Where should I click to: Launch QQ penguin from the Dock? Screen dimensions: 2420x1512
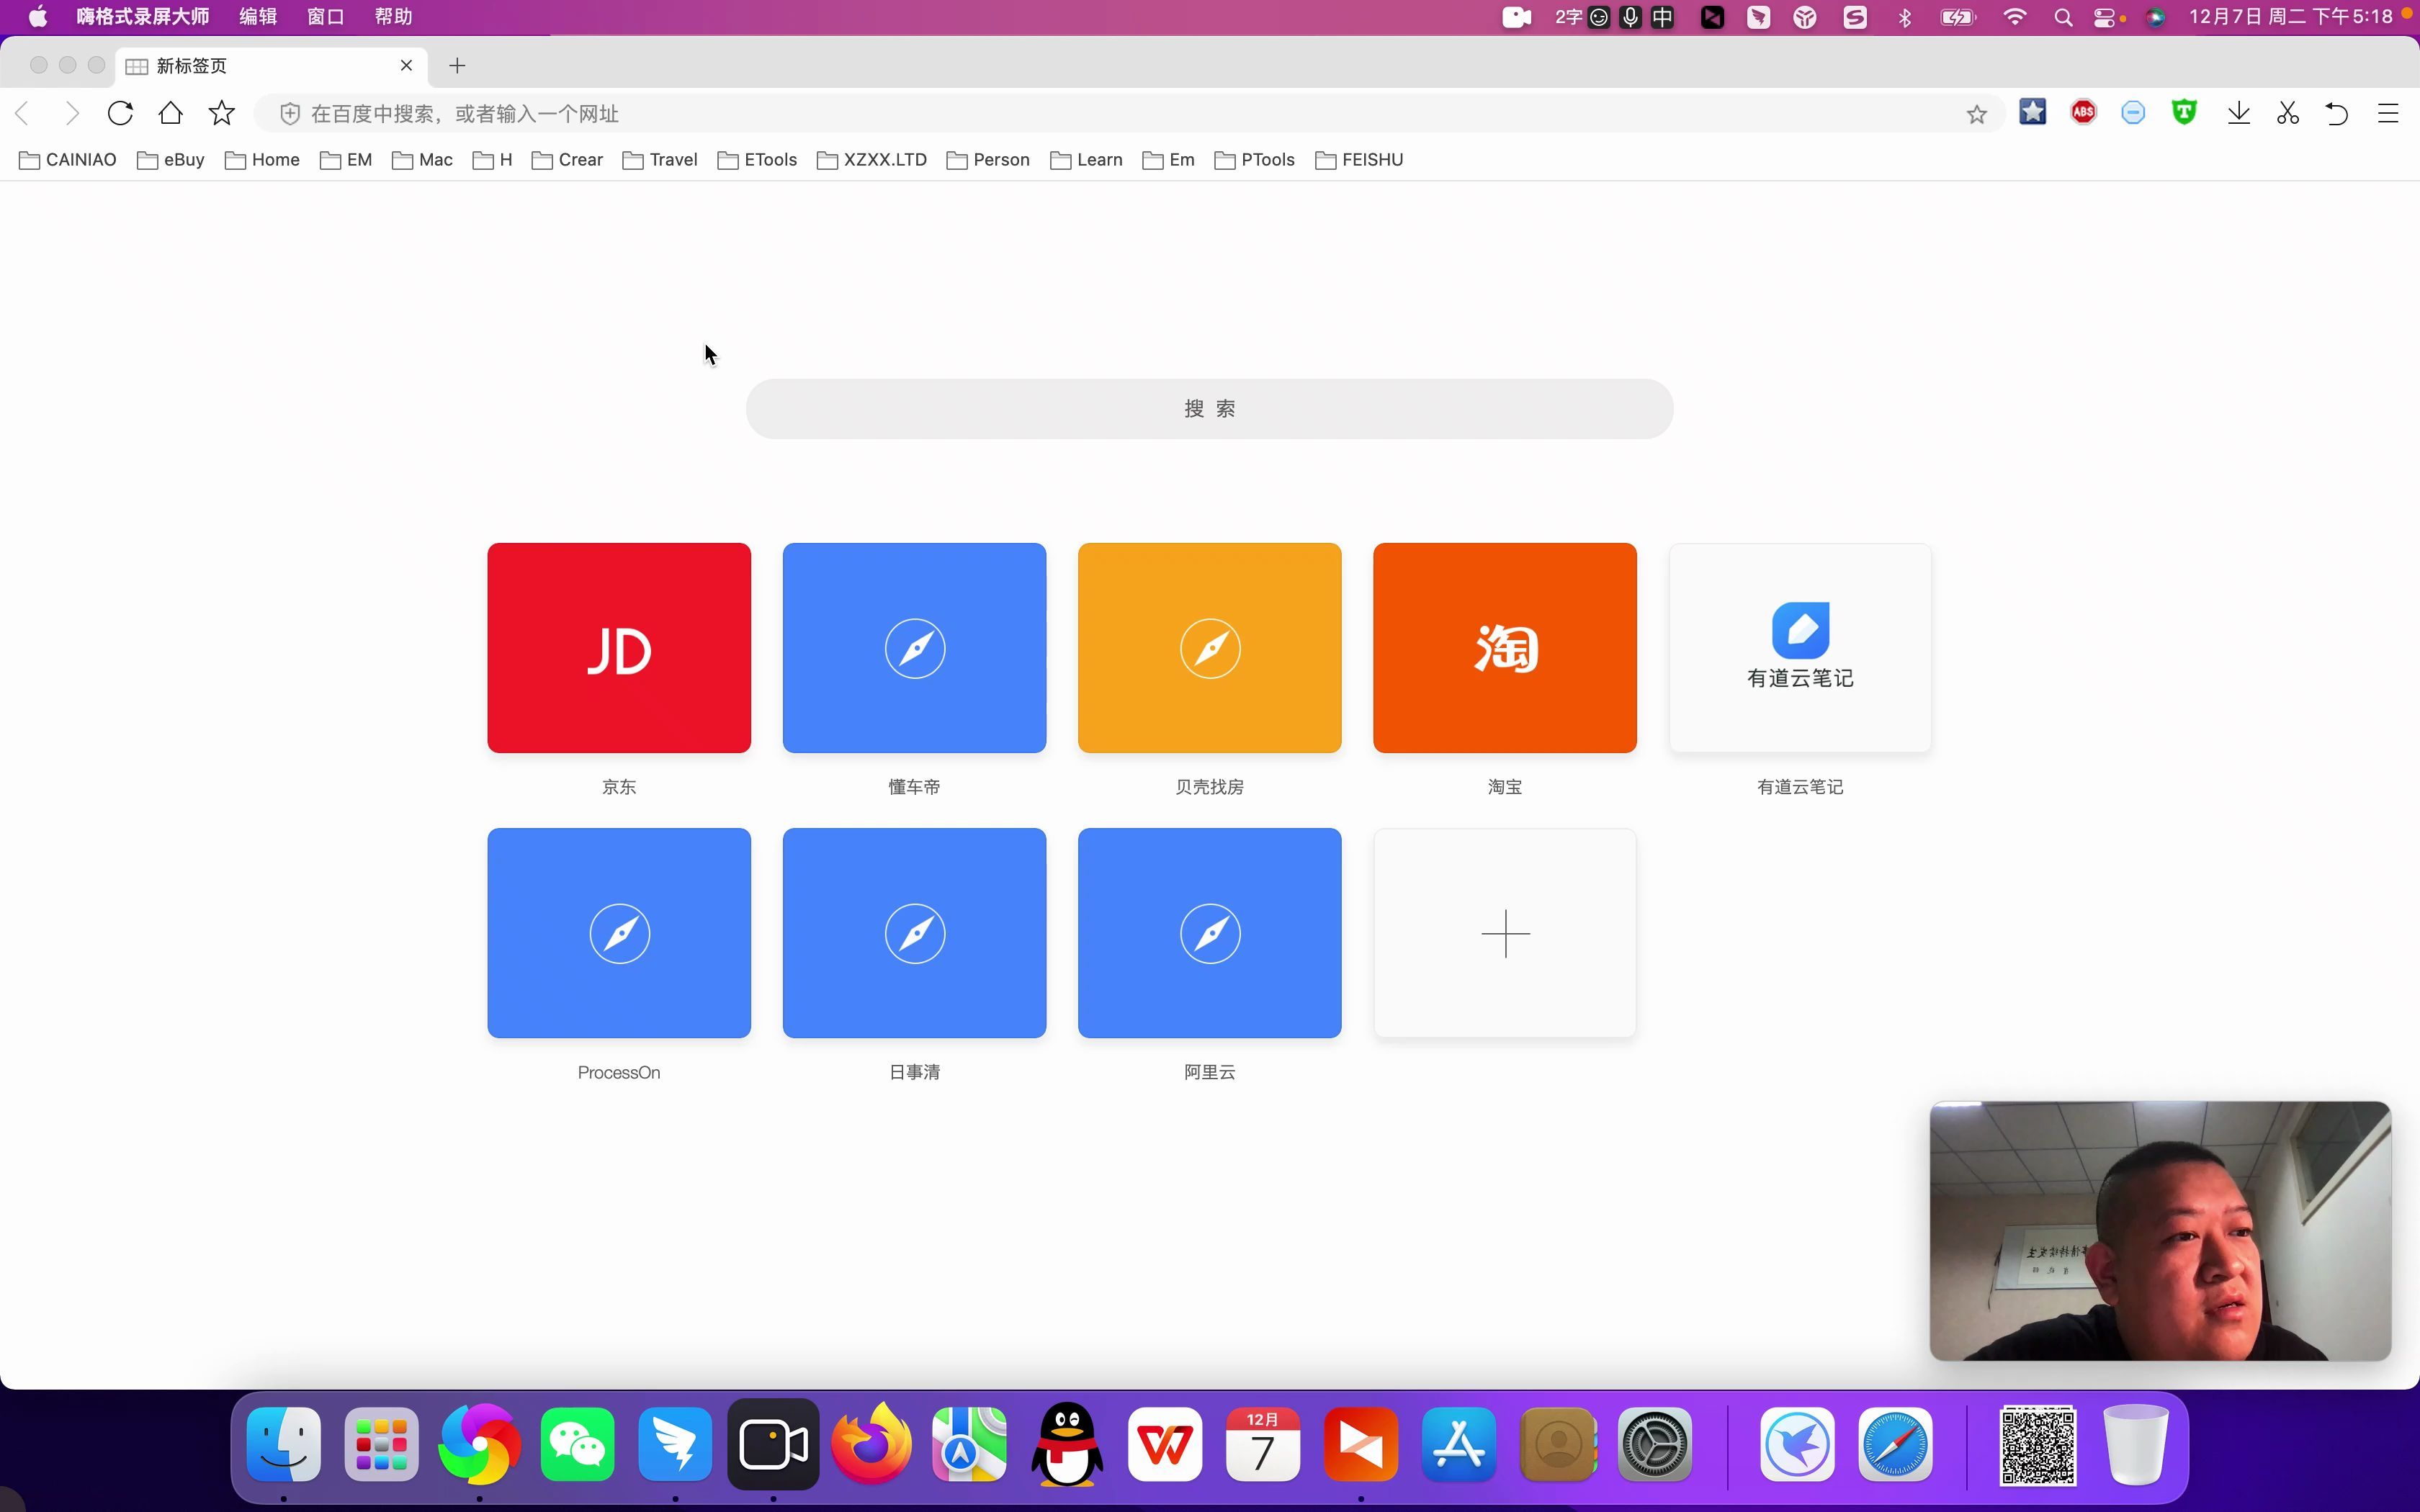1067,1445
